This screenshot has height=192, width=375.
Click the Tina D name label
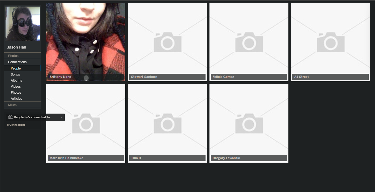click(x=136, y=158)
